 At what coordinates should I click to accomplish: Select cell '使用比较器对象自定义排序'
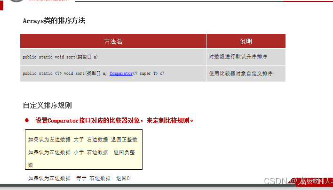pos(246,74)
